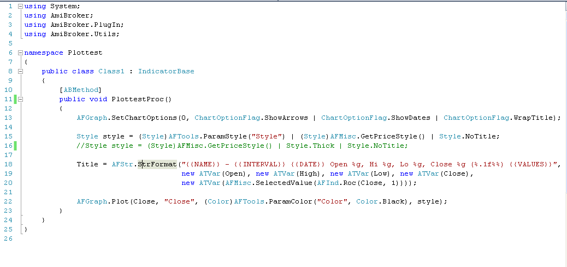This screenshot has width=567, height=267.
Task: Click 'ATVar(Close)' on line 19
Action: point(444,173)
